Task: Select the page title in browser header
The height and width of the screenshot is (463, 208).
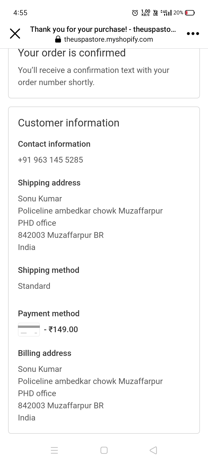Action: tap(103, 29)
